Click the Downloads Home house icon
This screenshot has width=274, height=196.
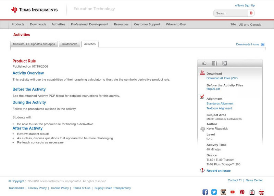click(x=263, y=44)
